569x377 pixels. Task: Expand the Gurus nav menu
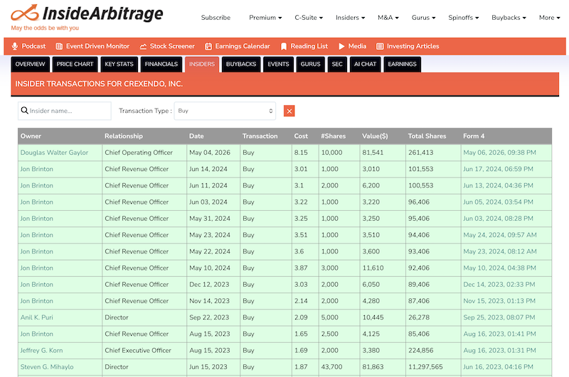coord(423,17)
